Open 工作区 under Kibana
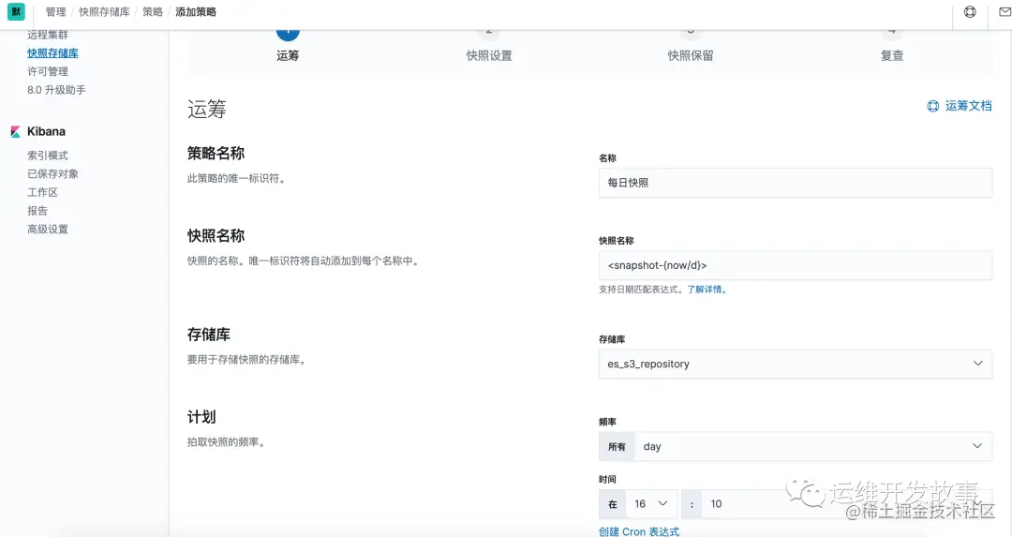Image resolution: width=1012 pixels, height=537 pixels. [42, 192]
